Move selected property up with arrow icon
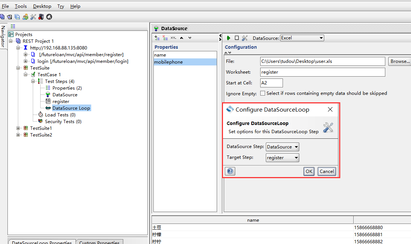Image resolution: width=411 pixels, height=244 pixels. click(182, 38)
